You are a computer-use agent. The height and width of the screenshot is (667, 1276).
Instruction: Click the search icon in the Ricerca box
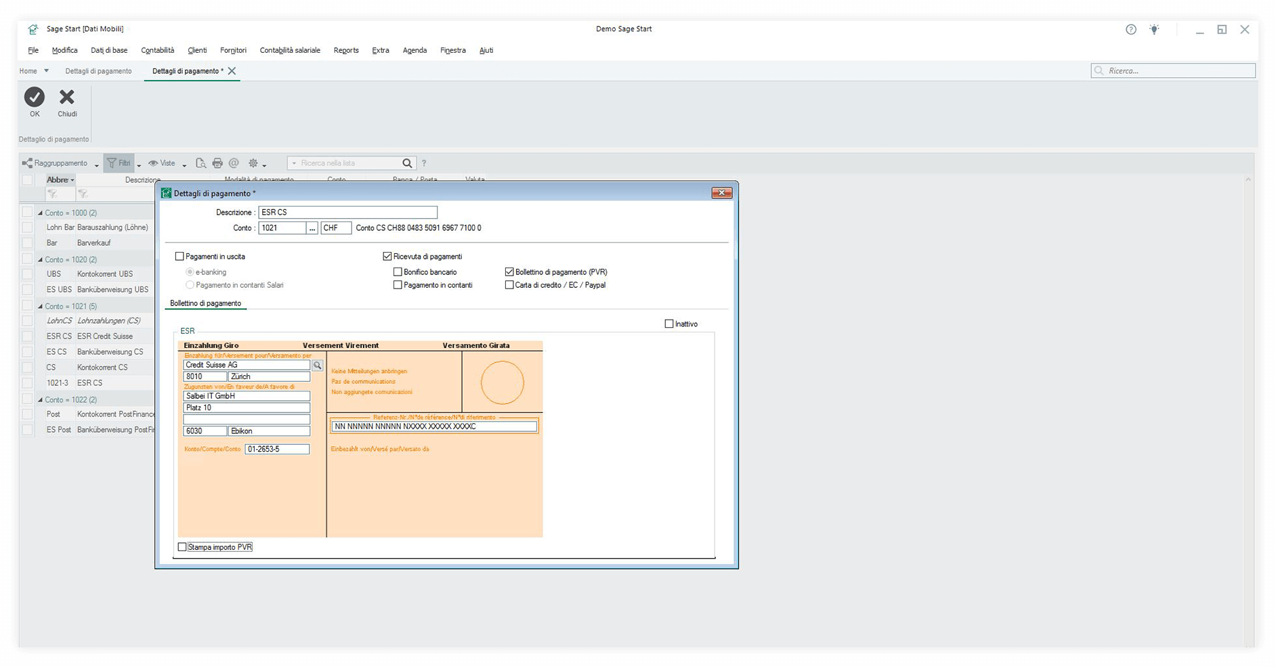point(1099,70)
